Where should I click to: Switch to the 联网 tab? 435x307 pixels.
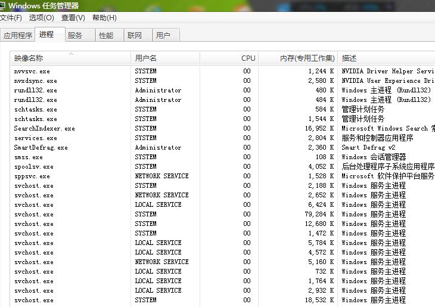point(135,35)
